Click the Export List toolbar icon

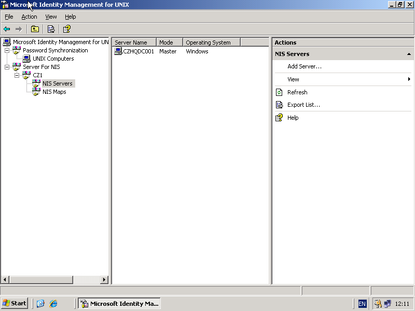pyautogui.click(x=51, y=29)
